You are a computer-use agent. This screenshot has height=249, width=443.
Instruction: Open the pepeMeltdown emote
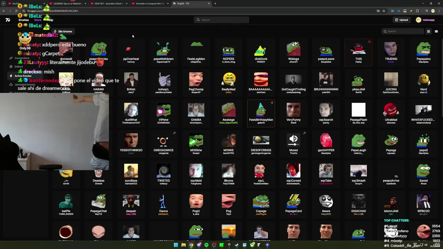(163, 53)
